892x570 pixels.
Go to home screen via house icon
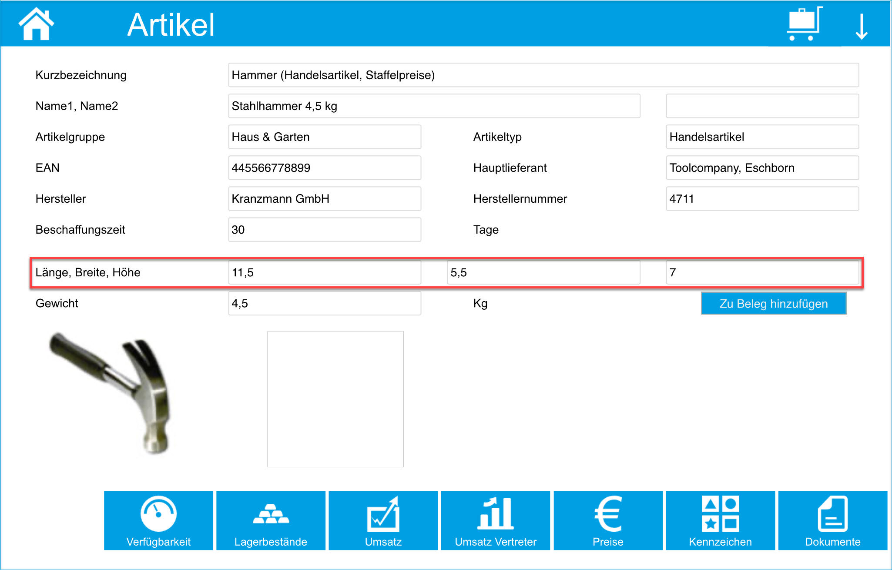pos(36,24)
